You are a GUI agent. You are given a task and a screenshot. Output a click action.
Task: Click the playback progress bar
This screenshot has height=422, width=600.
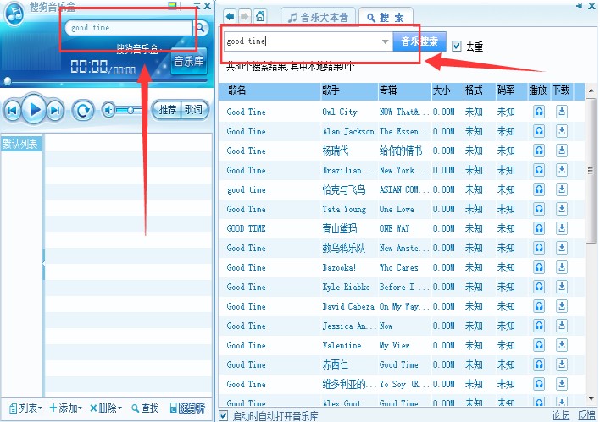105,80
